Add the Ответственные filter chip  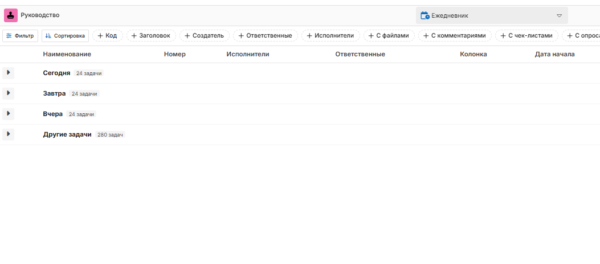pos(265,36)
